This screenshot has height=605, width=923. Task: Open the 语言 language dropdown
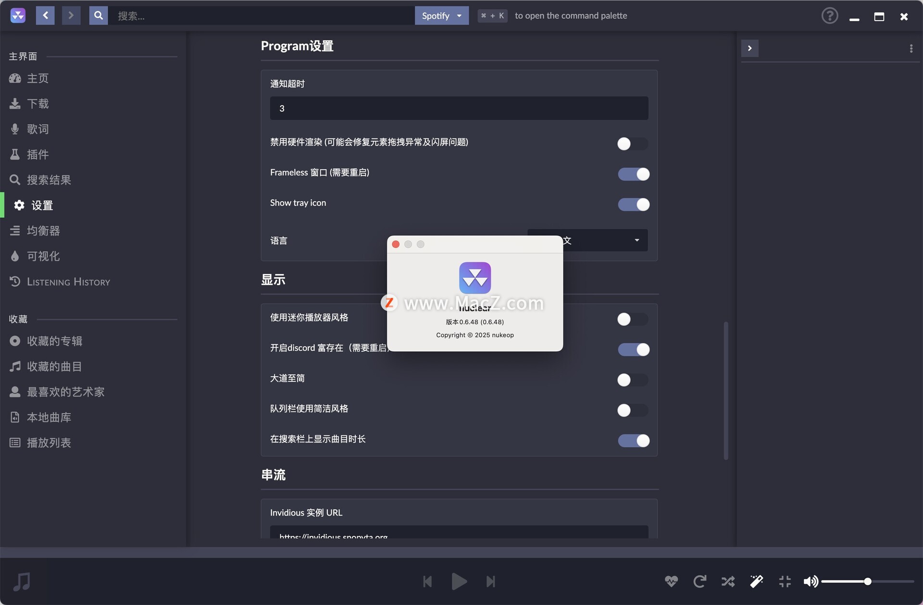[x=606, y=240]
